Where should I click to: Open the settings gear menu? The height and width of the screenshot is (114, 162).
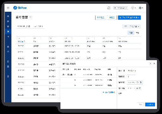pyautogui.click(x=141, y=8)
